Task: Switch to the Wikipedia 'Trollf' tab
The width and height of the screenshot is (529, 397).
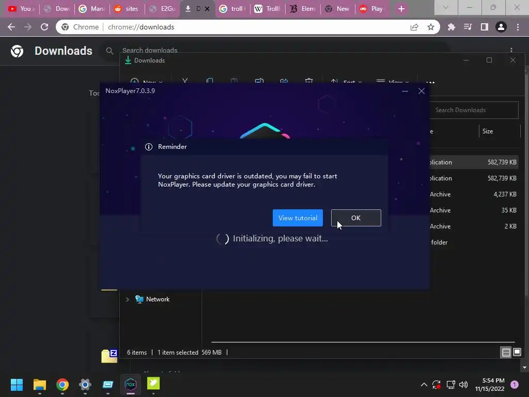Action: tap(267, 9)
